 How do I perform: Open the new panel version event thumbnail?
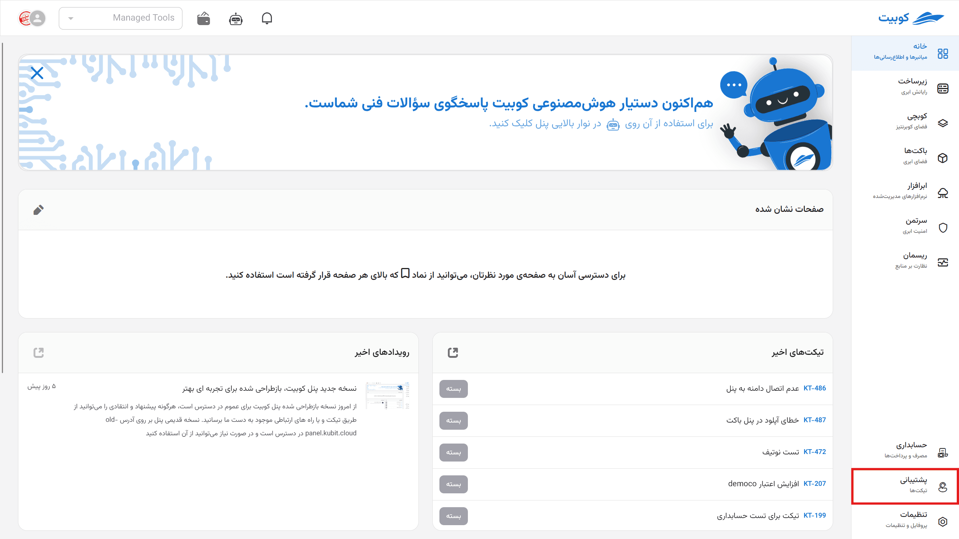[387, 396]
